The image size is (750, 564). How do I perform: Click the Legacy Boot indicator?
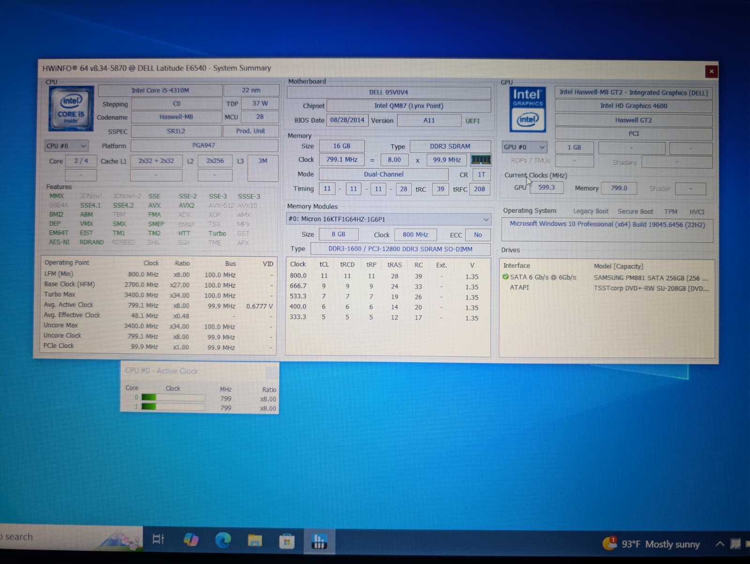[591, 211]
